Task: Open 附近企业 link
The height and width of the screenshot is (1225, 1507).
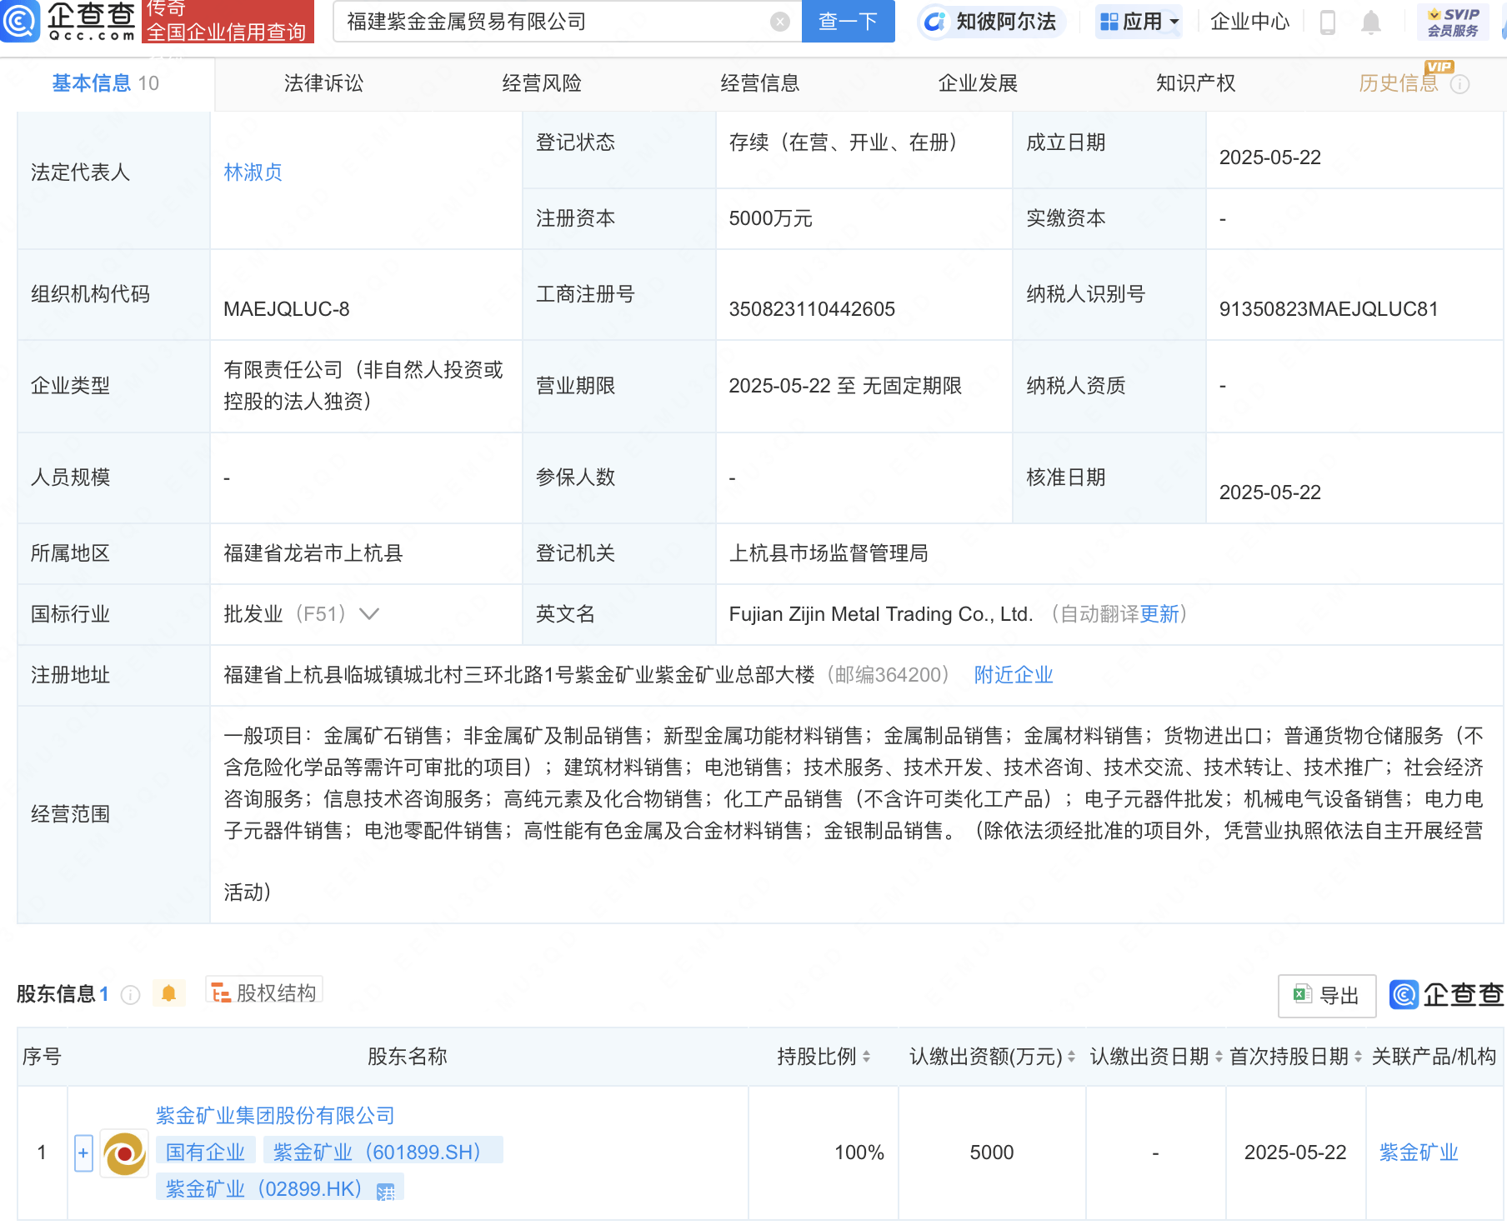Action: [x=1014, y=675]
